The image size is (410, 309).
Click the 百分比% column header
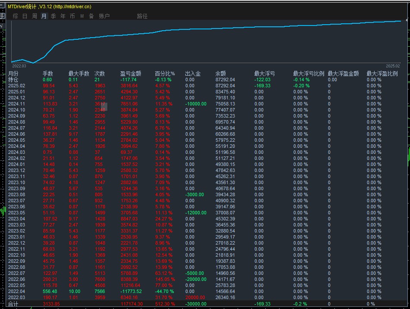tap(165, 73)
